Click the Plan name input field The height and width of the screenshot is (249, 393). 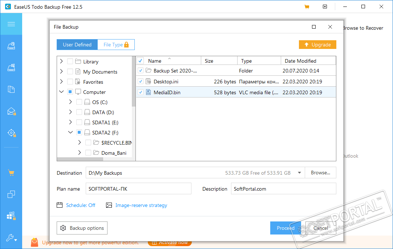[138, 189]
